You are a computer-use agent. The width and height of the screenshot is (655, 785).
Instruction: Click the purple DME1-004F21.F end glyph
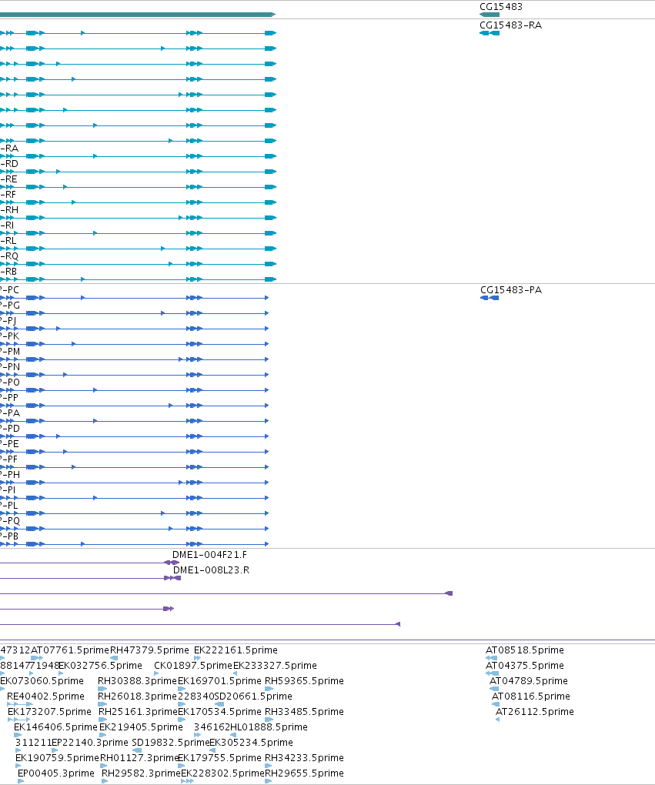pyautogui.click(x=172, y=563)
